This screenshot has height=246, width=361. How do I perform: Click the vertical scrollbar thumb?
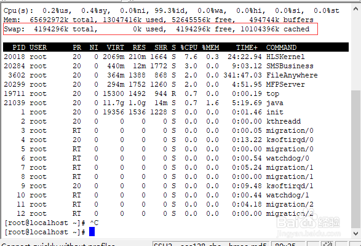pyautogui.click(x=355, y=159)
